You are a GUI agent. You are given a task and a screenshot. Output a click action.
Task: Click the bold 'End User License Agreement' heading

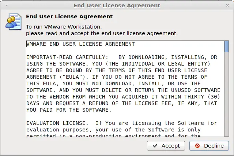click(x=69, y=16)
